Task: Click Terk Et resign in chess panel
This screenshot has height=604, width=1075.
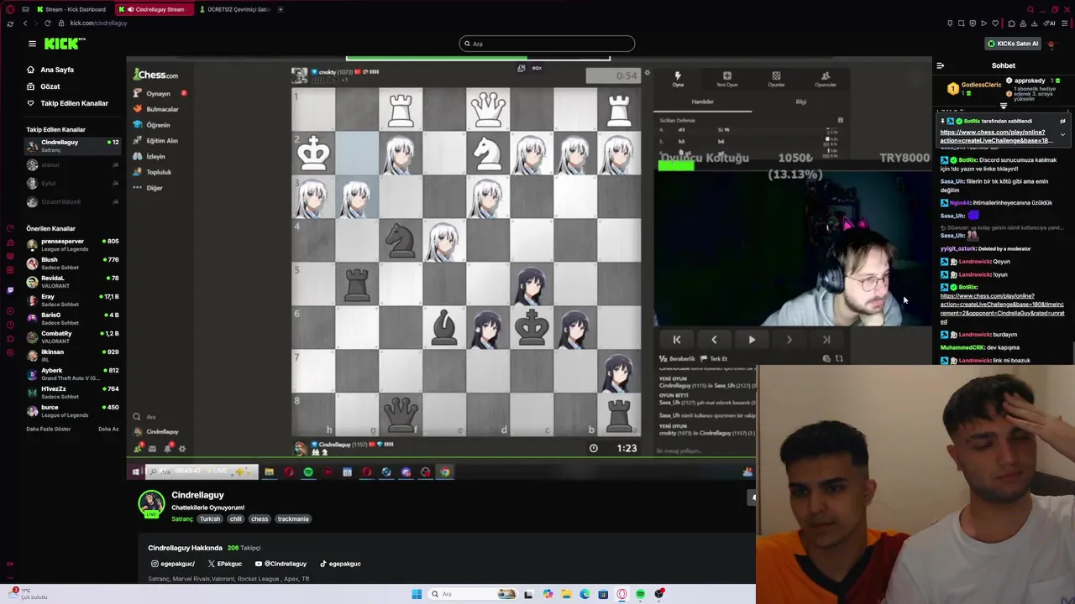Action: (x=714, y=358)
